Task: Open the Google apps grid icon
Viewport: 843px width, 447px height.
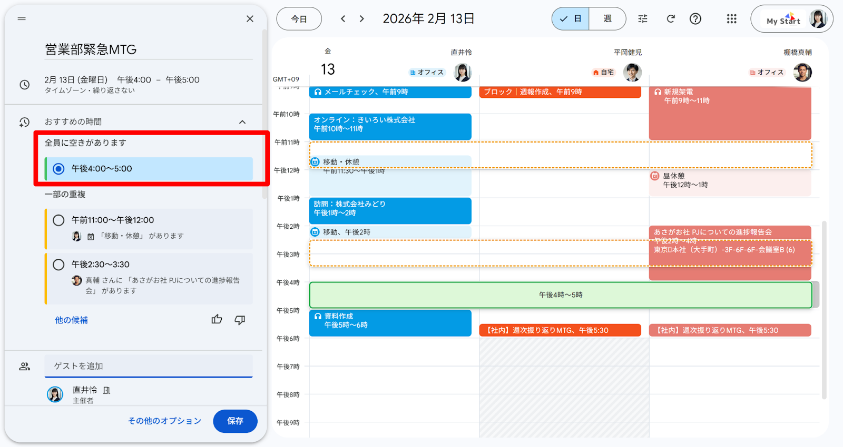Action: [x=731, y=19]
